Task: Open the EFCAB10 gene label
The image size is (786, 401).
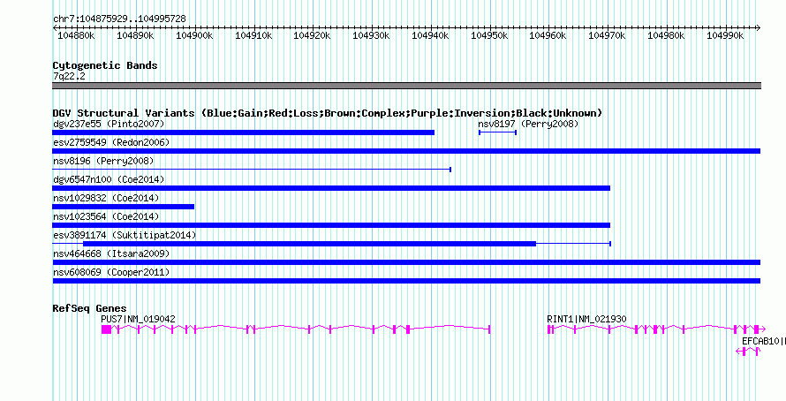Action: tap(763, 341)
